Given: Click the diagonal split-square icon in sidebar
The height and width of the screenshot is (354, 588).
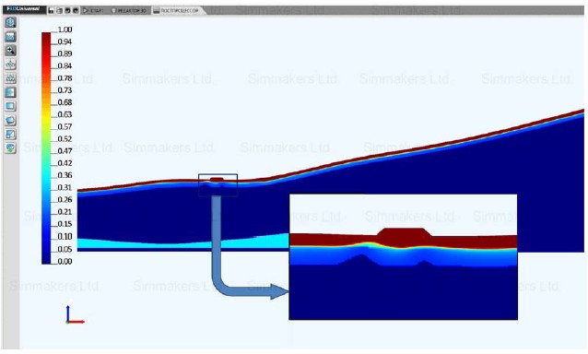Looking at the screenshot, I should [10, 134].
